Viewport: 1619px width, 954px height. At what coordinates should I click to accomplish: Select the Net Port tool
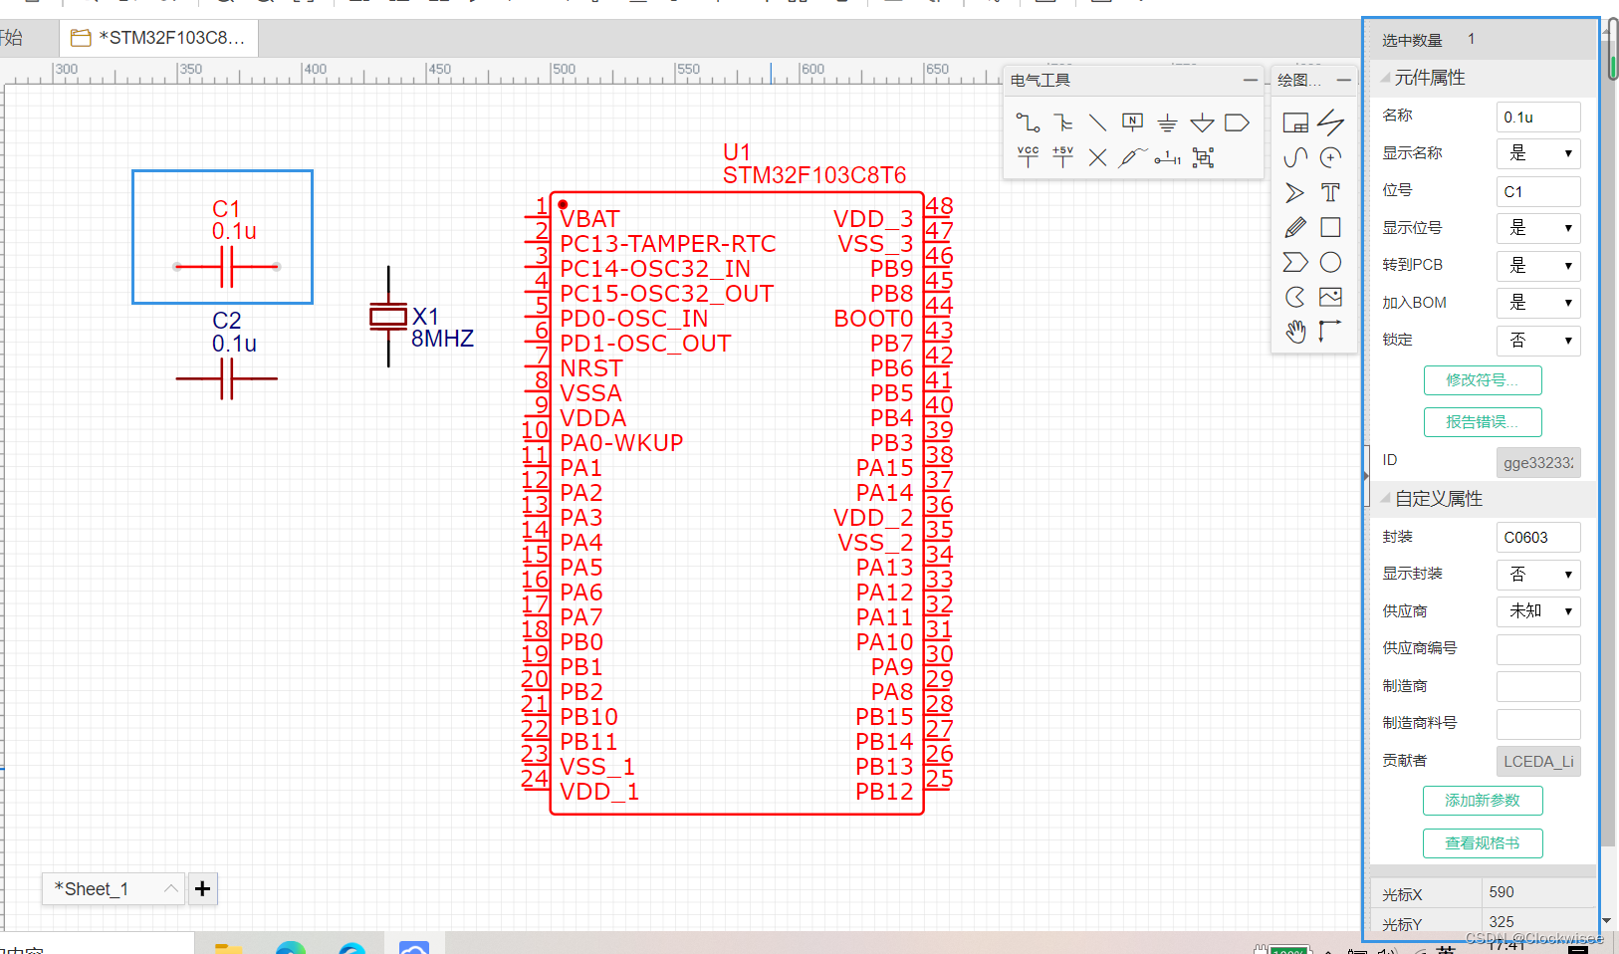point(1237,122)
